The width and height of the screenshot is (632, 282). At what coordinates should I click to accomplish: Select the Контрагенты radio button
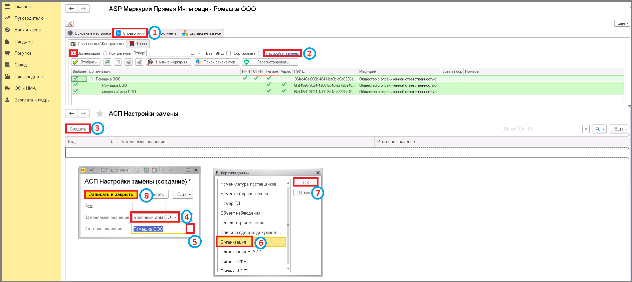click(x=105, y=53)
